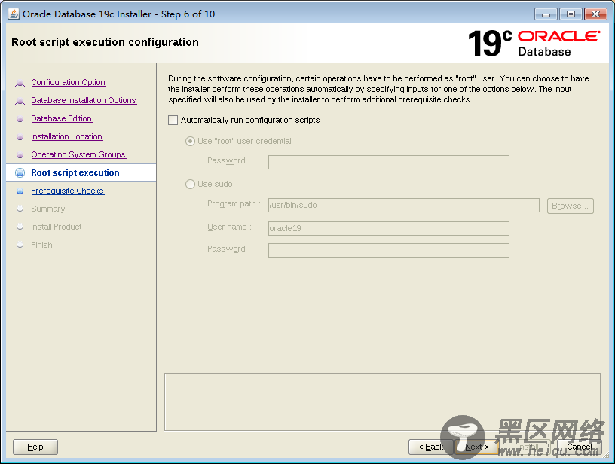Click the Summary step bullet
Viewport: 615px width, 464px height.
[20, 209]
